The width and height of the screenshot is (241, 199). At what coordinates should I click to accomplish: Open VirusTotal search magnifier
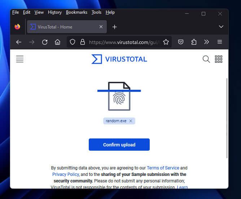pos(206,59)
